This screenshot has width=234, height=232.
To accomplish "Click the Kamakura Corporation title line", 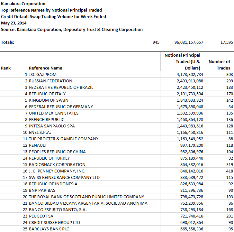I will [x=23, y=4].
